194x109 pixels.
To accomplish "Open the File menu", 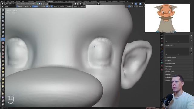I will (5, 1).
